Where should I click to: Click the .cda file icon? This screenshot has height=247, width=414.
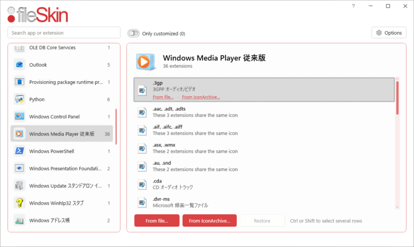(x=142, y=184)
